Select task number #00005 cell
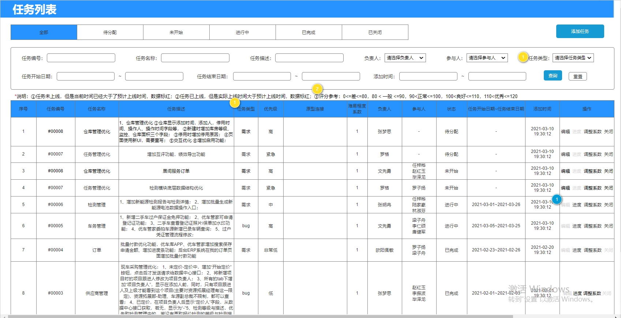Screen dimensions: 621x318 [x=56, y=226]
